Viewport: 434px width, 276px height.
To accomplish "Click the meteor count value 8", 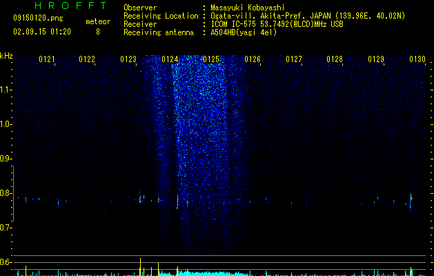I will point(98,32).
